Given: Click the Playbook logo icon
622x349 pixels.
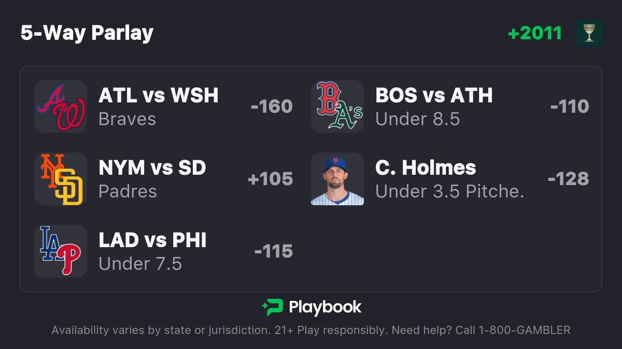Looking at the screenshot, I should click(272, 308).
